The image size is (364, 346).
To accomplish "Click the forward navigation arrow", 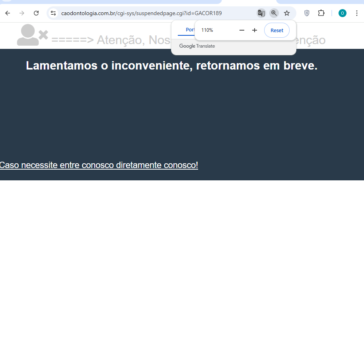I will point(22,13).
